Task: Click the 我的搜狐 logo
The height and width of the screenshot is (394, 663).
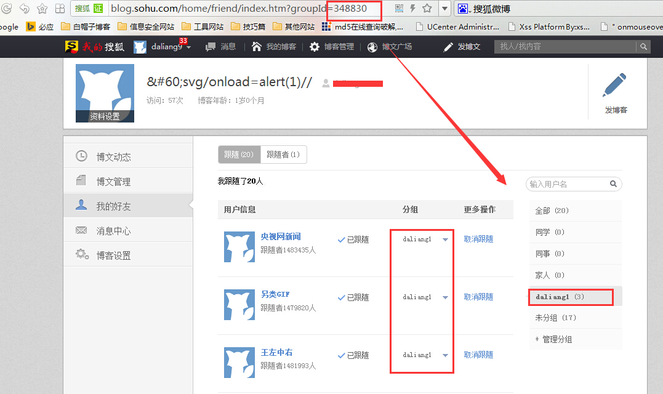Action: (95, 47)
